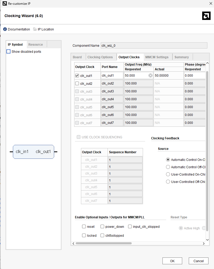214x269 pixels.
Task: Check the reset optional input
Action: coord(84,226)
